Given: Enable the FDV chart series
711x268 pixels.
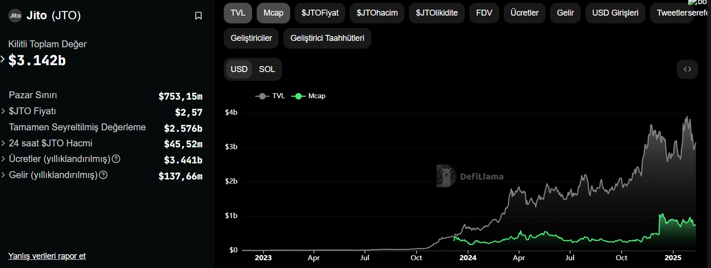Looking at the screenshot, I should click(x=484, y=13).
